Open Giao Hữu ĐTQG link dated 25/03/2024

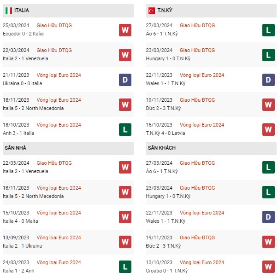(x=54, y=25)
